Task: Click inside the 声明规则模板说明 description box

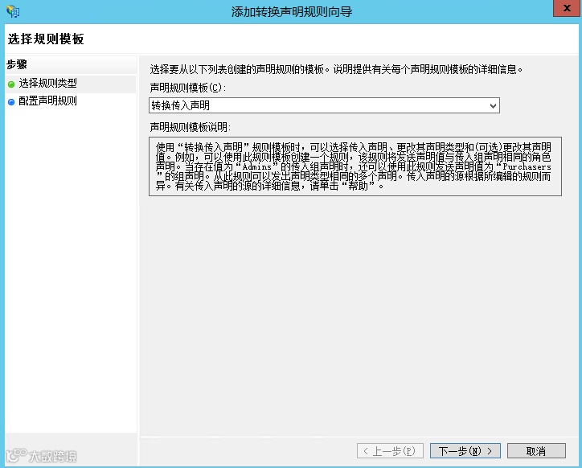Action: (355, 166)
